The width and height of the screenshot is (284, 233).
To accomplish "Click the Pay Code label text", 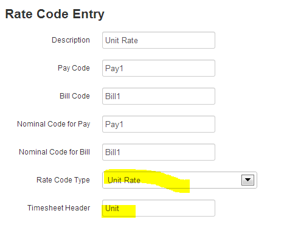I will point(74,68).
